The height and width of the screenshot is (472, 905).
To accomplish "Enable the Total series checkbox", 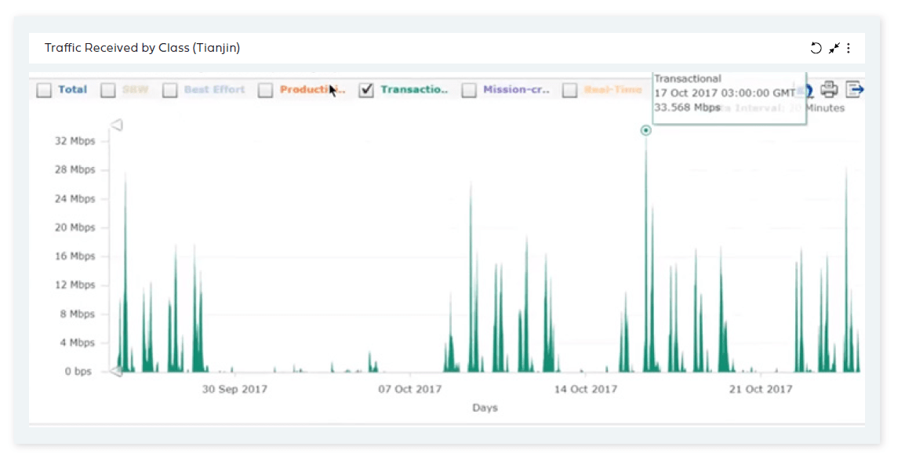I will 44,90.
